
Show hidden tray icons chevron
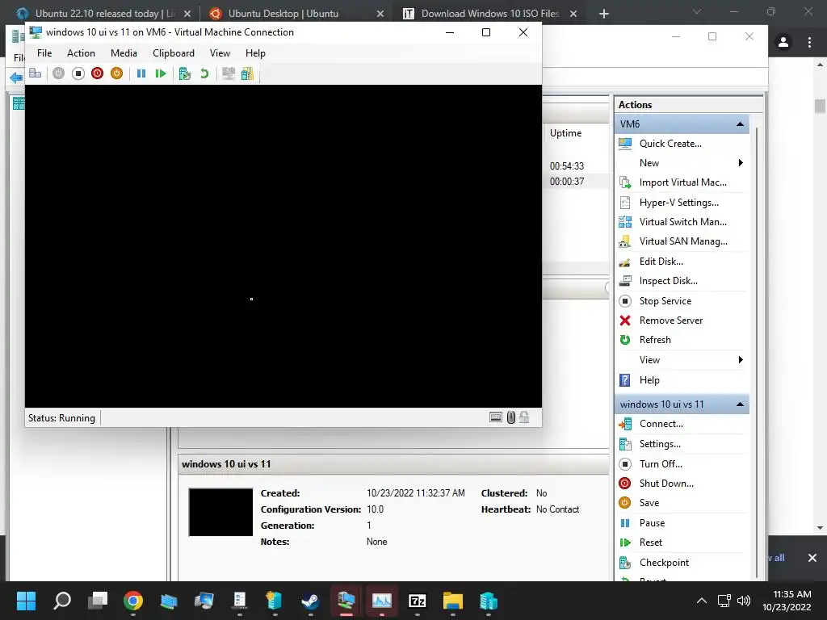coord(702,601)
